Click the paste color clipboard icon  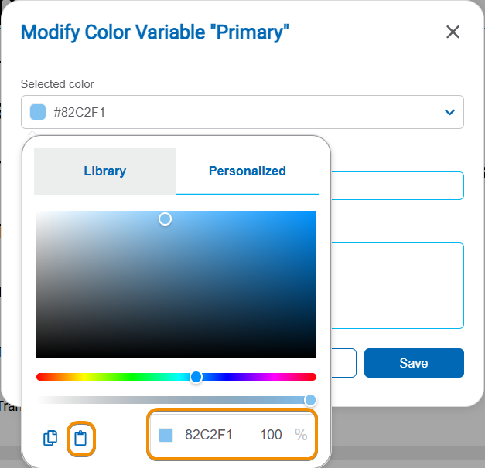pos(80,438)
